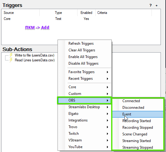Select the OBS Connected trigger
This screenshot has height=152, width=166.
138,101
